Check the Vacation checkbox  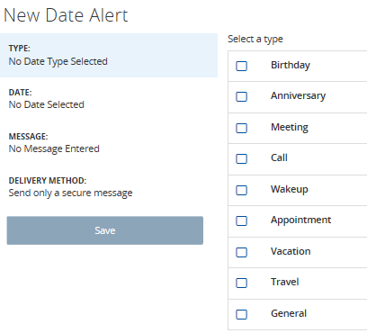[241, 252]
